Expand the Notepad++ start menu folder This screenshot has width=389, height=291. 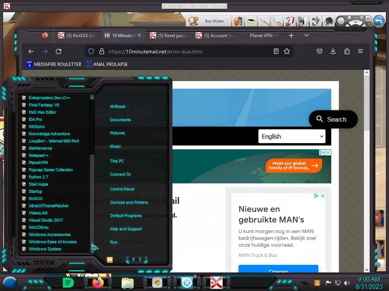coord(38,155)
